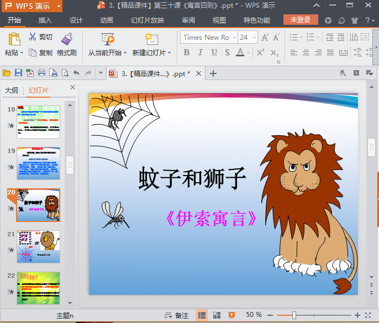Open print preview magnifier icon
Image resolution: width=379 pixels, height=323 pixels.
coord(65,73)
